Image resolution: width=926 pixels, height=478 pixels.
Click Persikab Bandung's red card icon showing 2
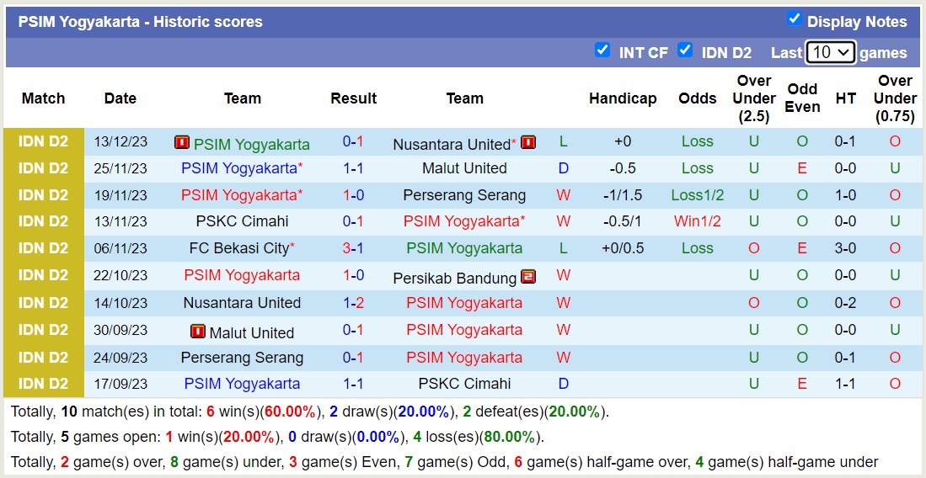tap(528, 277)
